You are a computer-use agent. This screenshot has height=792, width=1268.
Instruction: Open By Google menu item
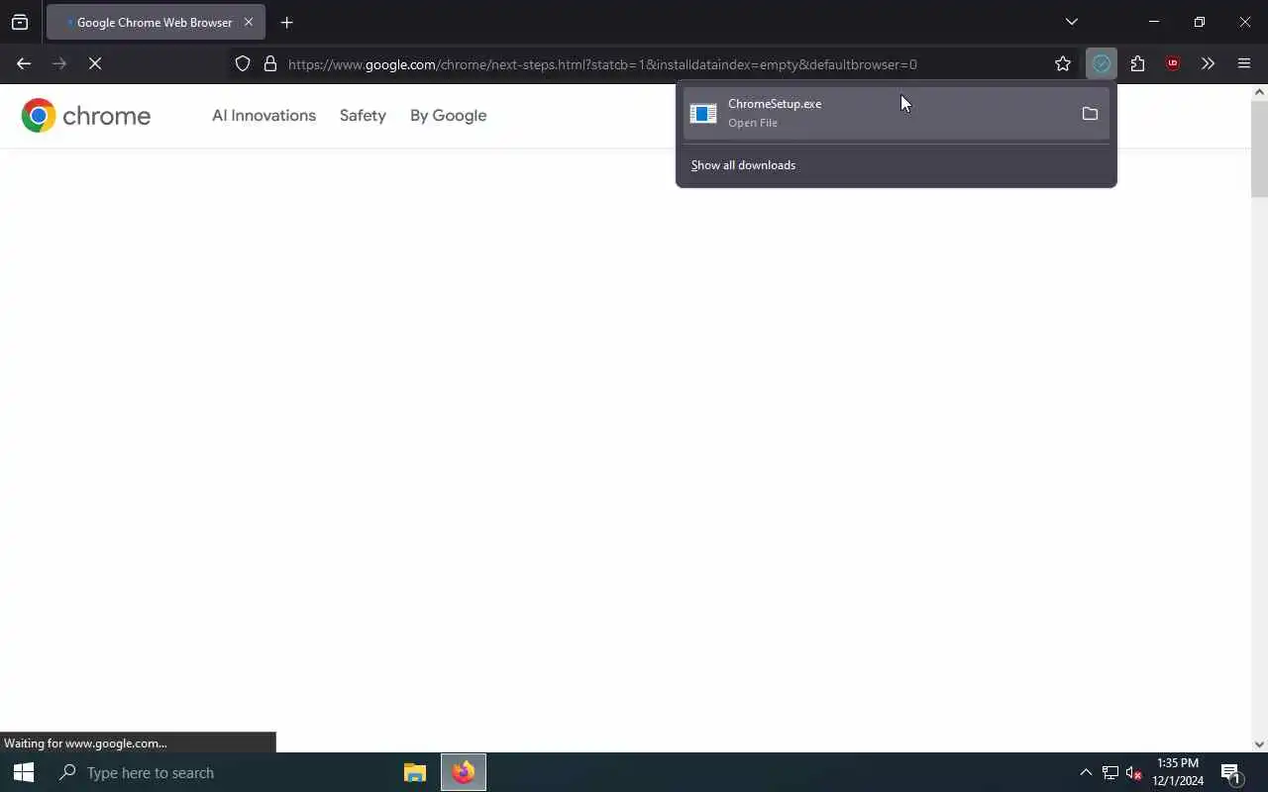448,116
